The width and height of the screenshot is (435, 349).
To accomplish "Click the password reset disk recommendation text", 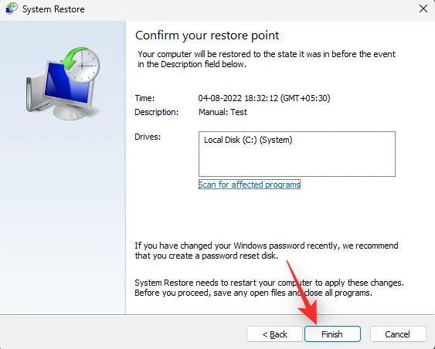I will click(x=267, y=251).
